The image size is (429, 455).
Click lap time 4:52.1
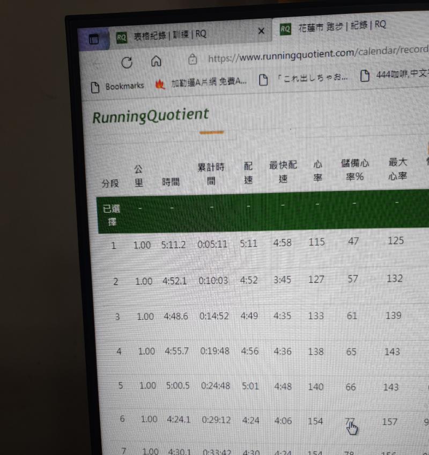(174, 281)
